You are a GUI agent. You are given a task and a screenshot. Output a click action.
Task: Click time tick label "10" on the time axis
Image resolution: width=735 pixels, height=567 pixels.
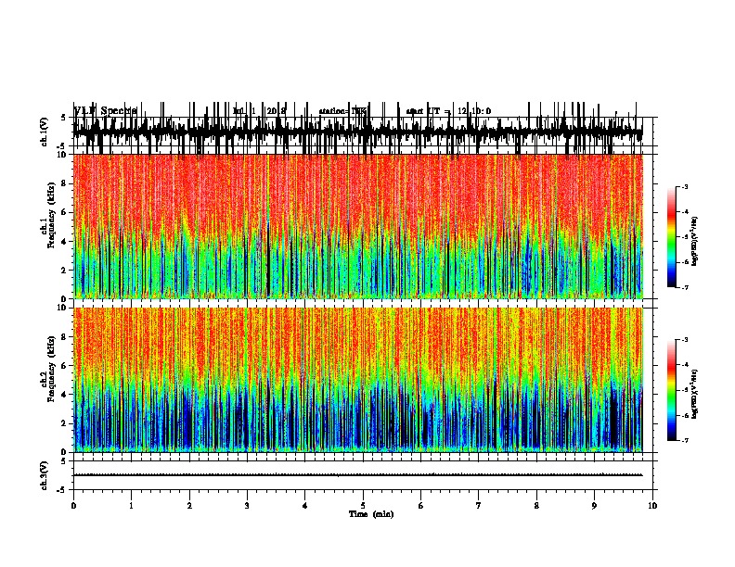tap(652, 506)
